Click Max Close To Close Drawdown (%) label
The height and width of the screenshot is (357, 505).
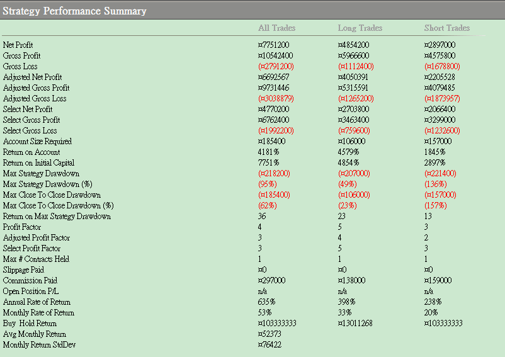pyautogui.click(x=58, y=205)
